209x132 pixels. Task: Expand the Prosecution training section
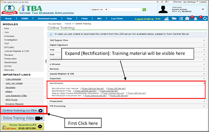(x=127, y=101)
